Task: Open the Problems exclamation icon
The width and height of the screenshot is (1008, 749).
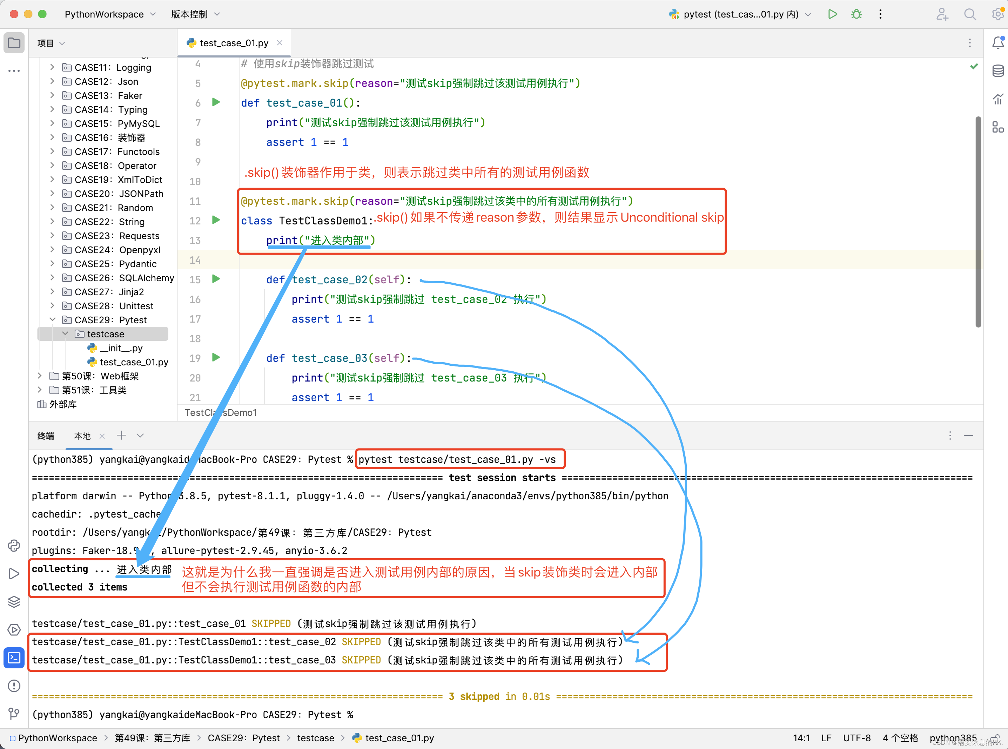Action: 14,686
